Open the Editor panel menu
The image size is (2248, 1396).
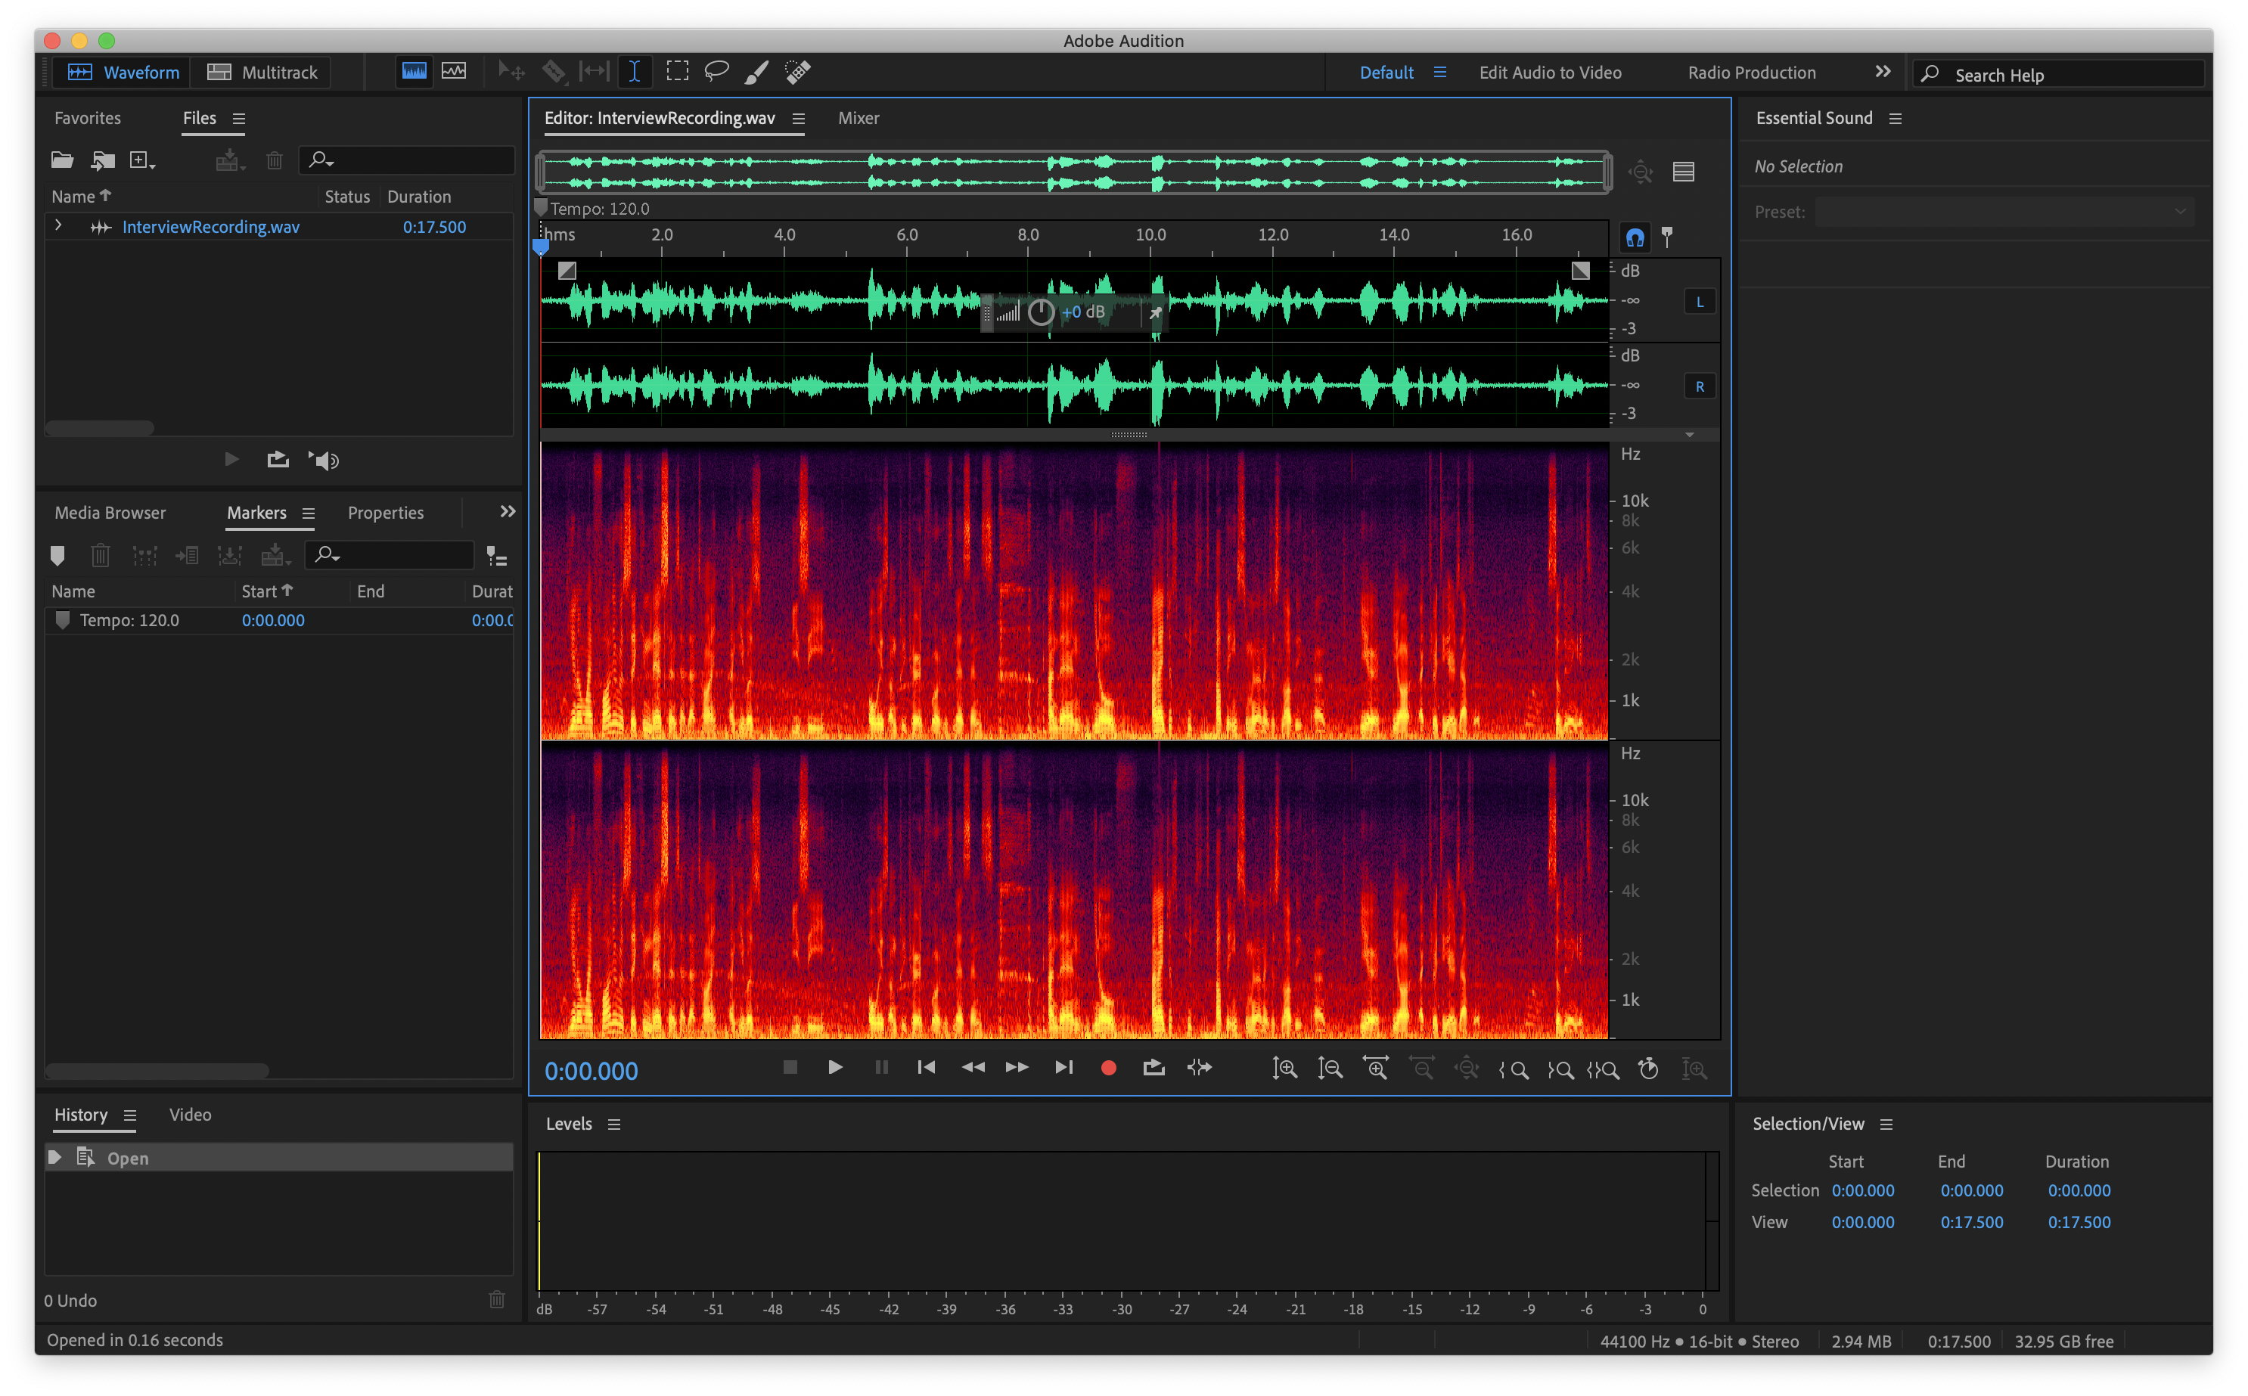click(799, 118)
